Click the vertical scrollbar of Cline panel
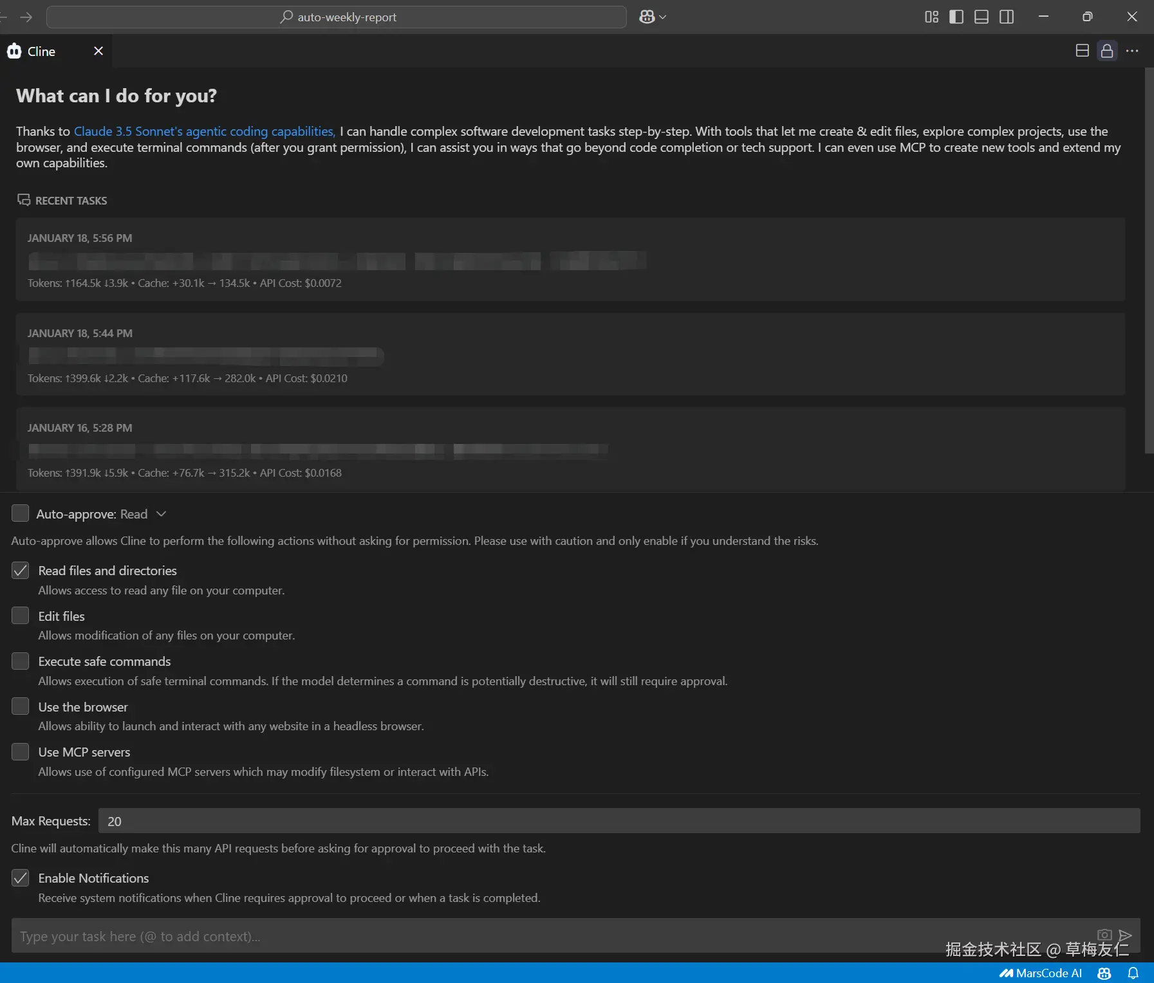This screenshot has height=983, width=1154. click(1149, 261)
